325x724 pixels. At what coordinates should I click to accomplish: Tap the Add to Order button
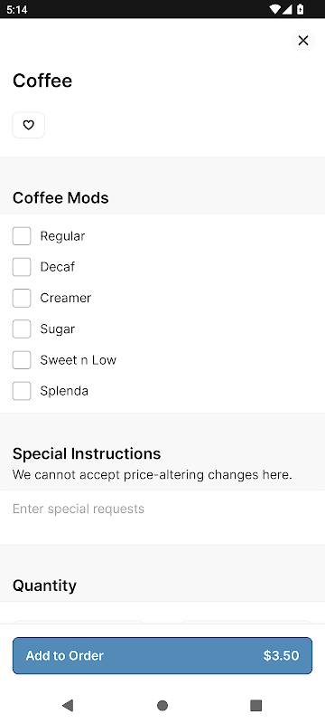click(162, 655)
